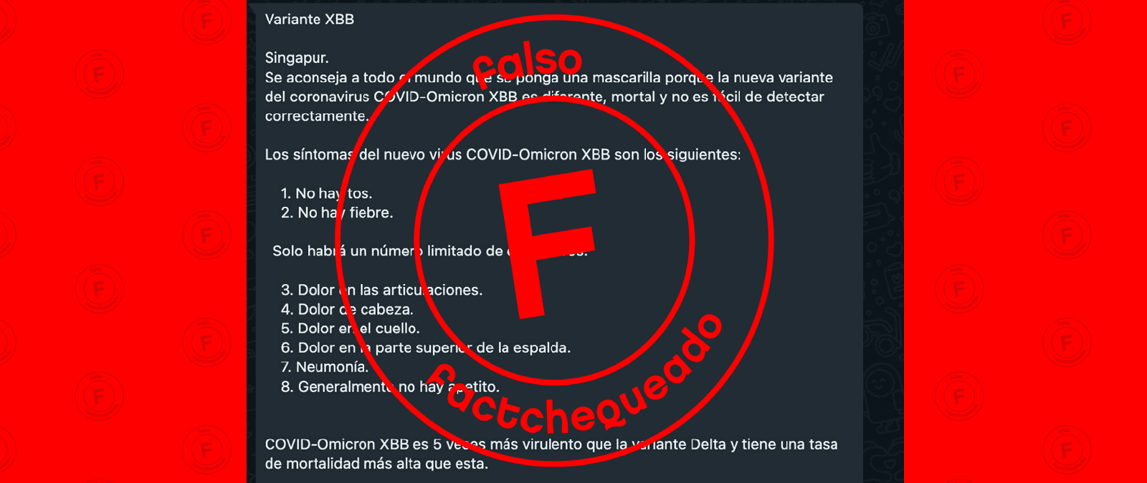Click item 6 about "espalda" pain
Viewport: 1147px width, 483px height.
coord(426,348)
